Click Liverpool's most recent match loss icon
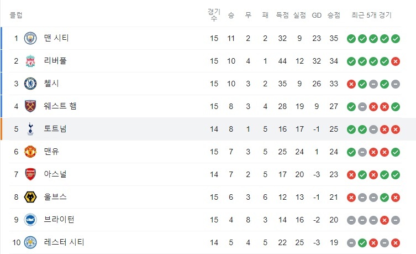 (x=395, y=61)
